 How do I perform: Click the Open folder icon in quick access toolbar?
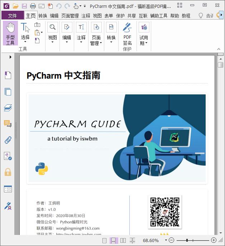pyautogui.click(x=15, y=6)
